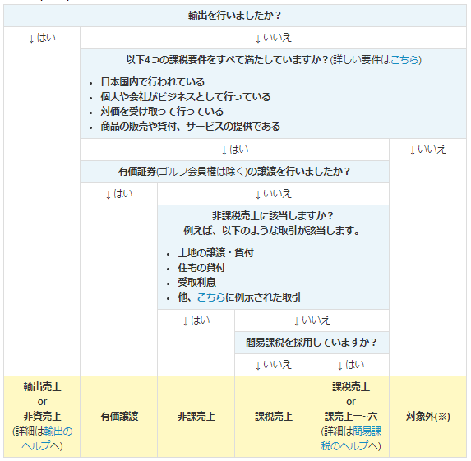The image size is (471, 461).
Task: Open the 輸出のヘルプへ link
Action: tap(47, 439)
